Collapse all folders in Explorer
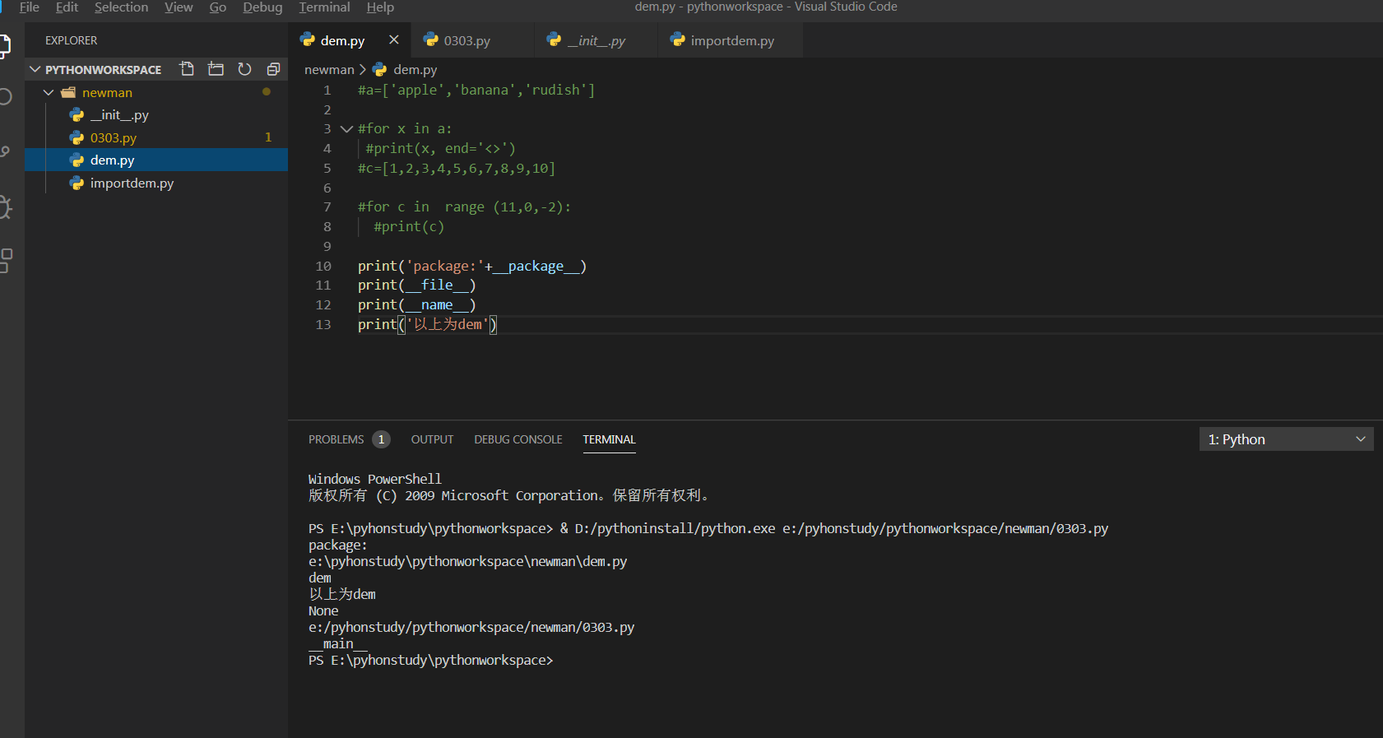Viewport: 1383px width, 738px height. 273,69
